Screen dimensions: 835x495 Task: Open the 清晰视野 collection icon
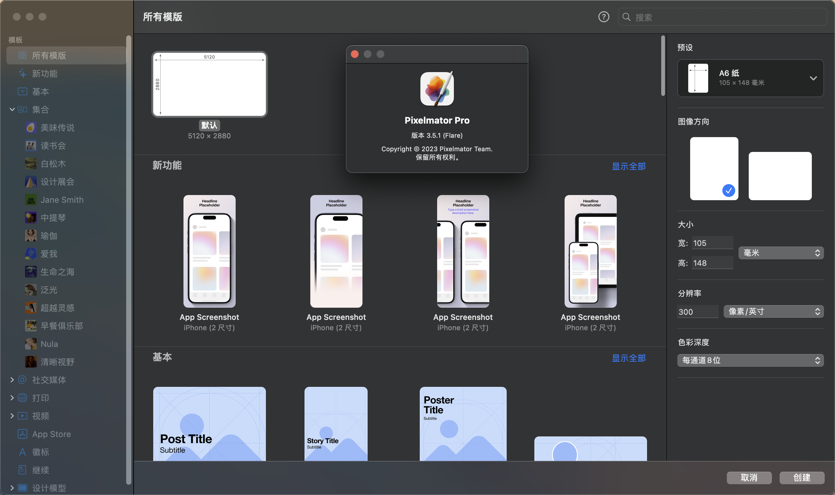click(x=31, y=361)
